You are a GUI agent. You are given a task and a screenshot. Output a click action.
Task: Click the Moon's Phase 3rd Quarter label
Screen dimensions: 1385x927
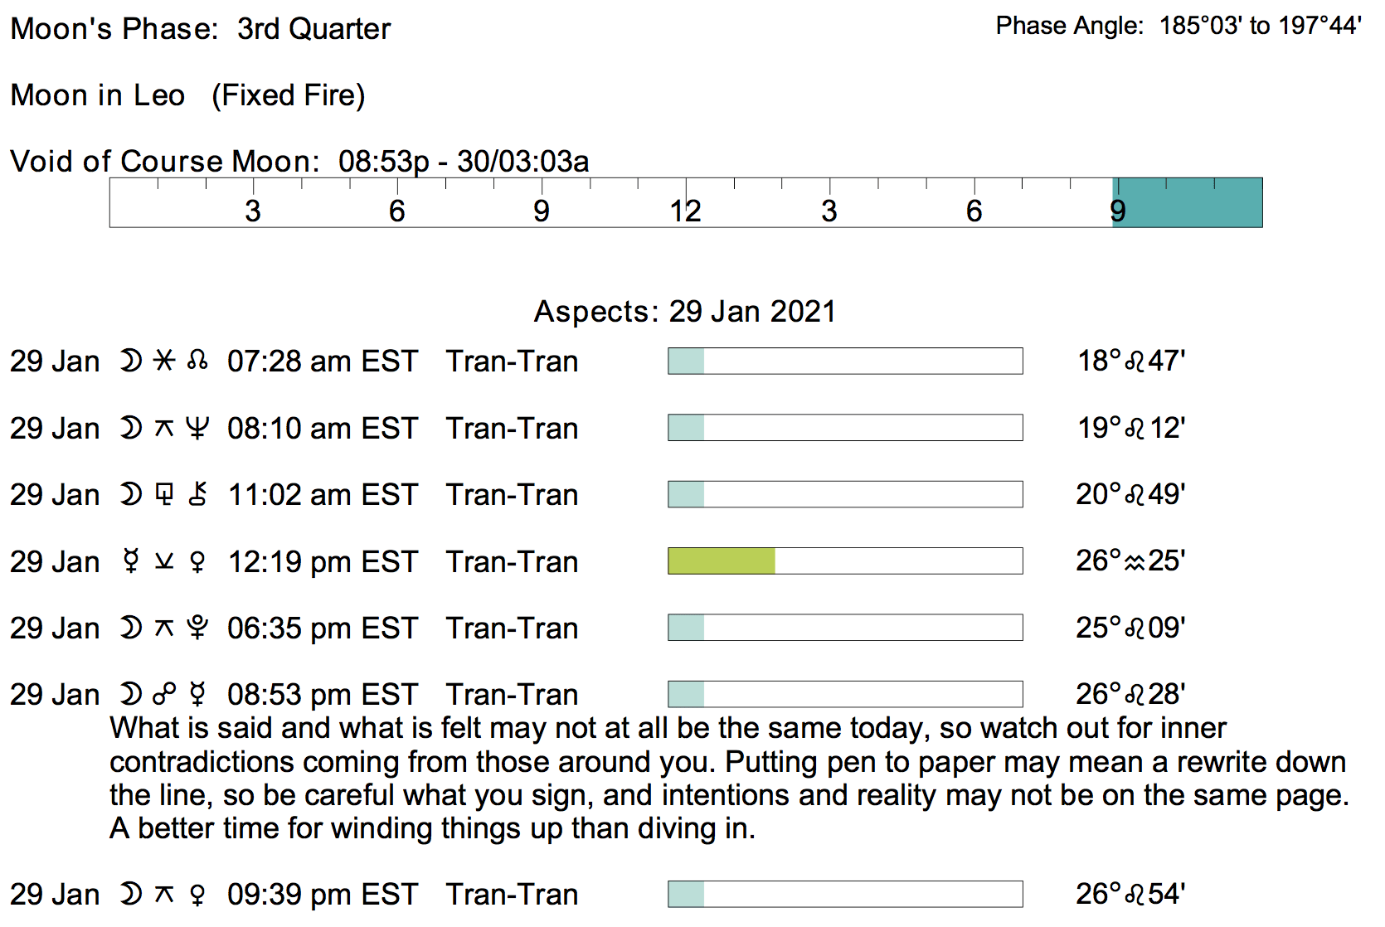click(x=200, y=29)
